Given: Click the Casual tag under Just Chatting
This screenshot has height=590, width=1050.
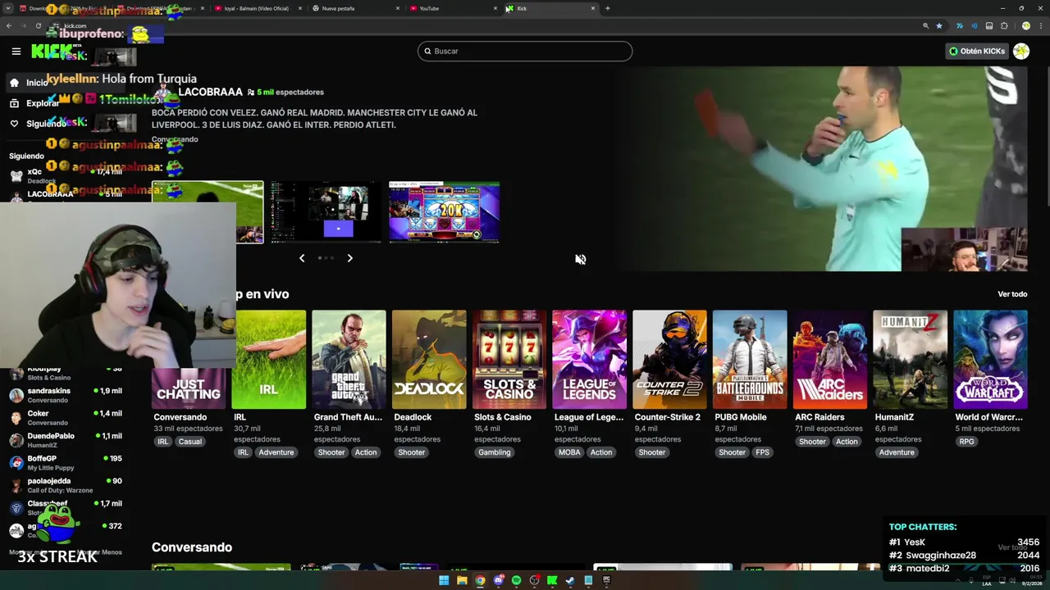Looking at the screenshot, I should tap(189, 442).
